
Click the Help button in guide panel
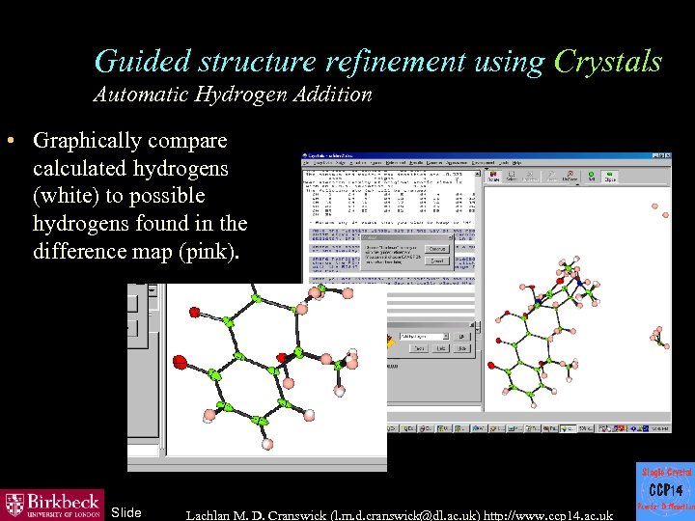click(441, 348)
